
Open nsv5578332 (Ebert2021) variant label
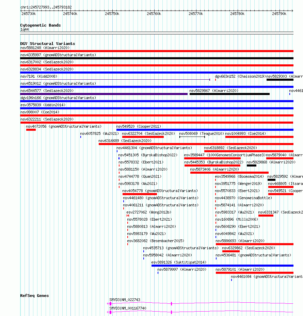[x=141, y=162]
